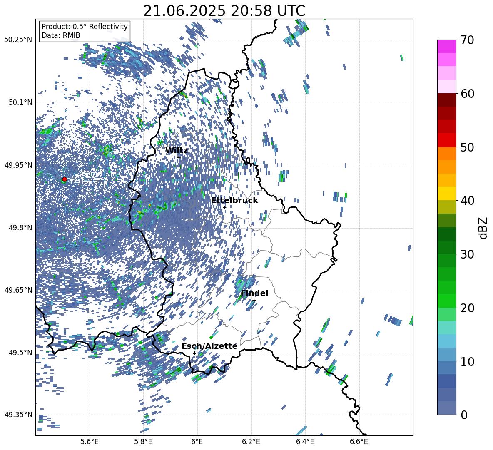Click the Ettelbruck location cross marker
This screenshot has height=450, width=493.
pyautogui.click(x=224, y=207)
